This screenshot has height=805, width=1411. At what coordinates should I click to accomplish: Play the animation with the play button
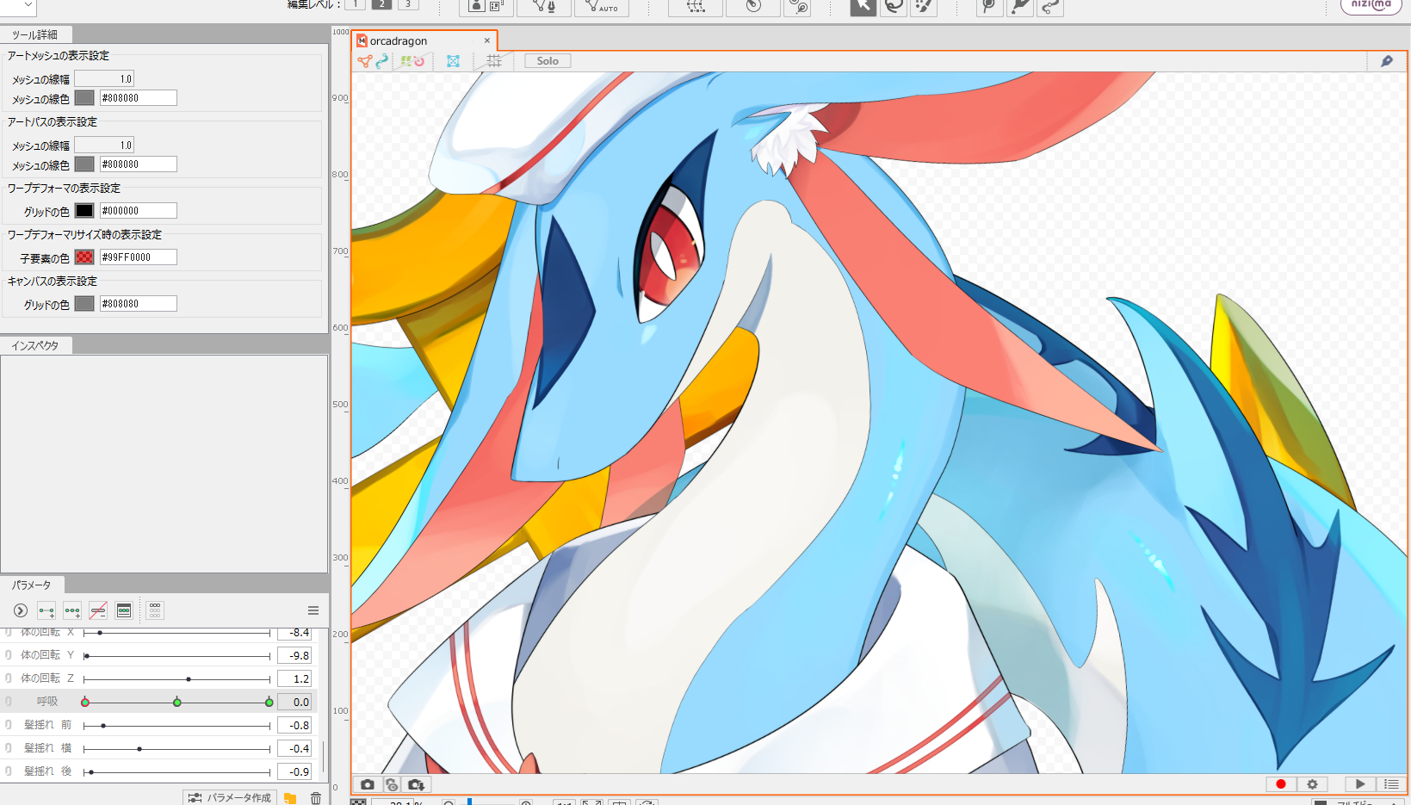coord(1360,784)
